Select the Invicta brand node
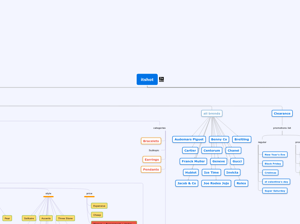The height and width of the screenshot is (224, 300). pyautogui.click(x=232, y=172)
